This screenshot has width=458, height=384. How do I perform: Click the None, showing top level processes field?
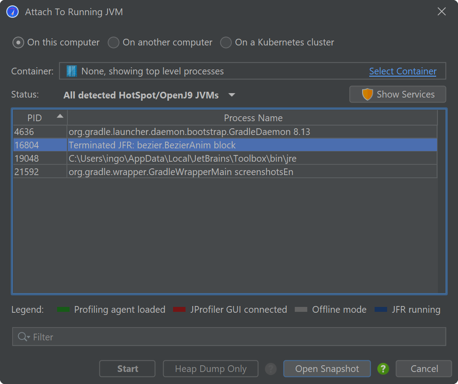tap(252, 71)
